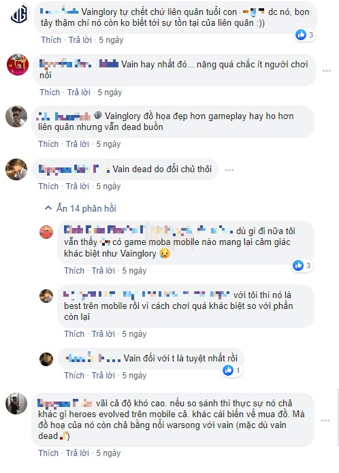This screenshot has width=339, height=473.
Task: Click like reaction icon on "khác biệt như Vainglory" reply
Action: [298, 265]
